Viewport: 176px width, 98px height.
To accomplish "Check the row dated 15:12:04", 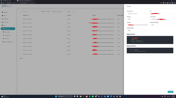I will [20, 27].
